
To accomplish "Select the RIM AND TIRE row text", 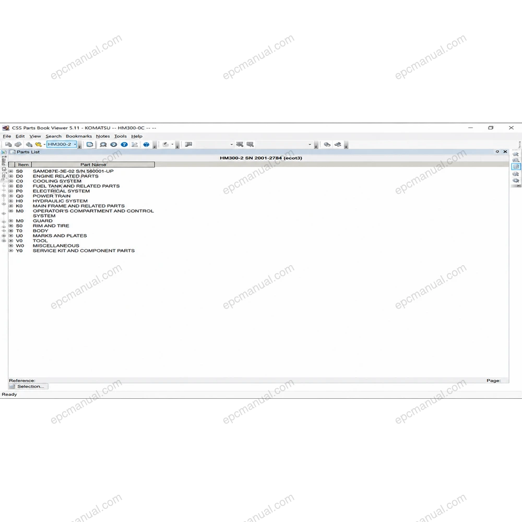I will pyautogui.click(x=51, y=226).
